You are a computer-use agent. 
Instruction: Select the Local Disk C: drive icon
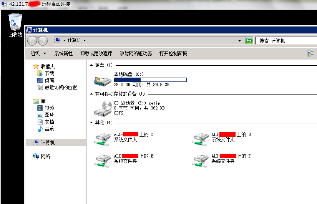103,81
